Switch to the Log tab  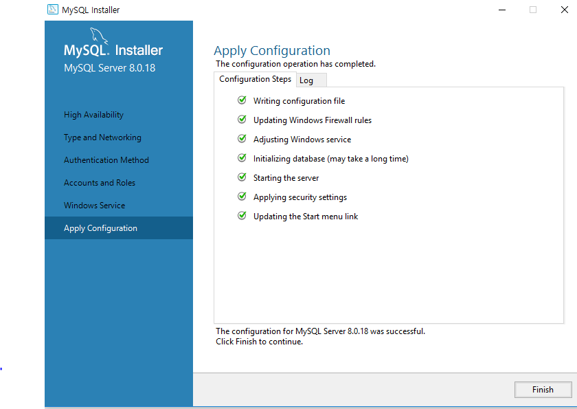311,80
